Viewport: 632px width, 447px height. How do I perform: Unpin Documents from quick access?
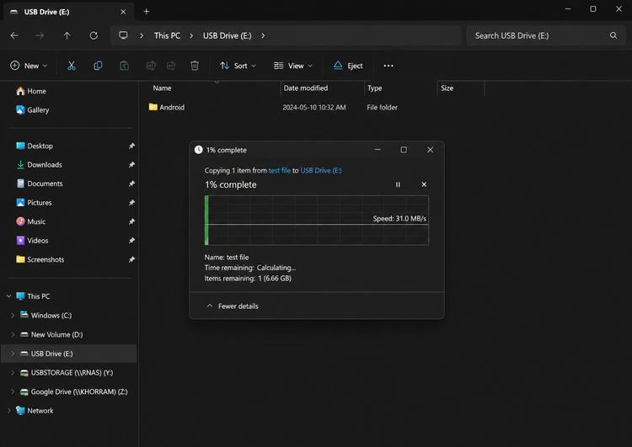click(x=131, y=184)
